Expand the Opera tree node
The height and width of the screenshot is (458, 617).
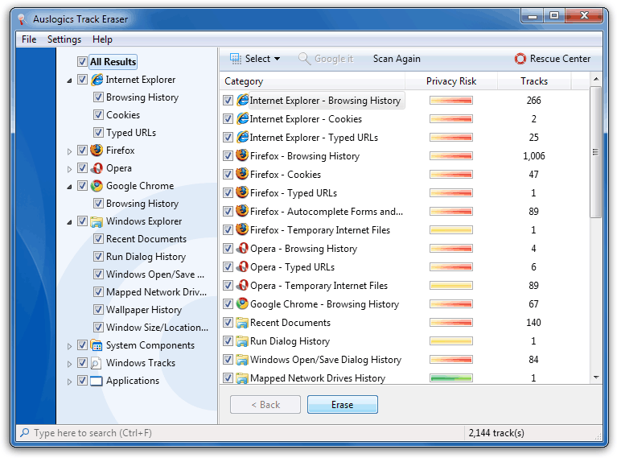tap(69, 169)
